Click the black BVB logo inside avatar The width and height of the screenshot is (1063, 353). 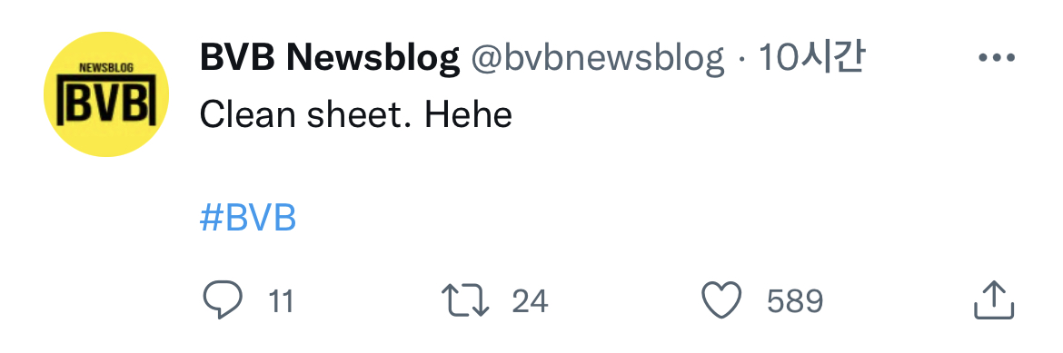click(106, 101)
